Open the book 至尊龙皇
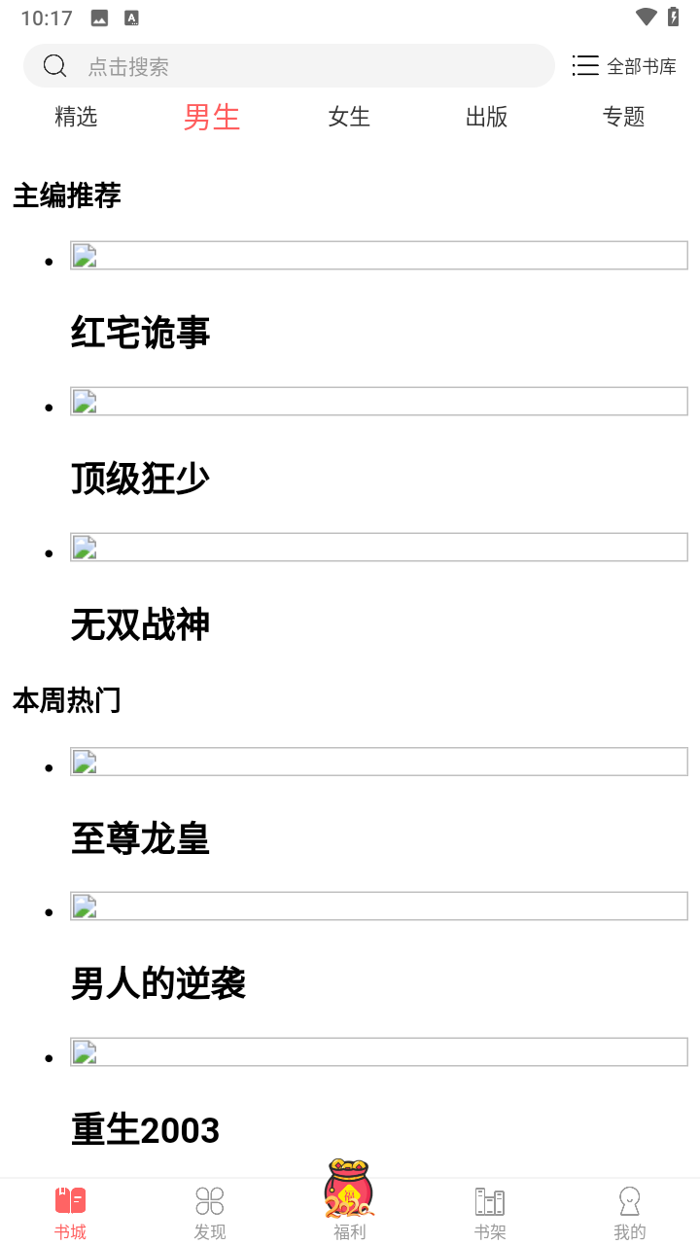 click(141, 838)
